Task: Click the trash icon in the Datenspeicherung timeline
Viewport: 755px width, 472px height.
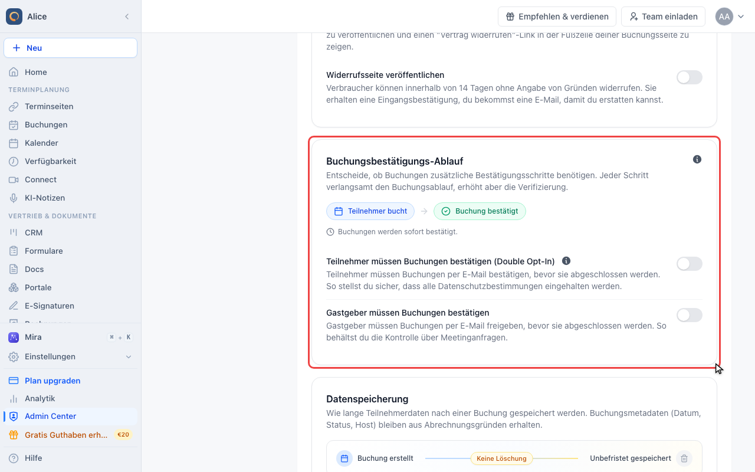Action: [684, 458]
